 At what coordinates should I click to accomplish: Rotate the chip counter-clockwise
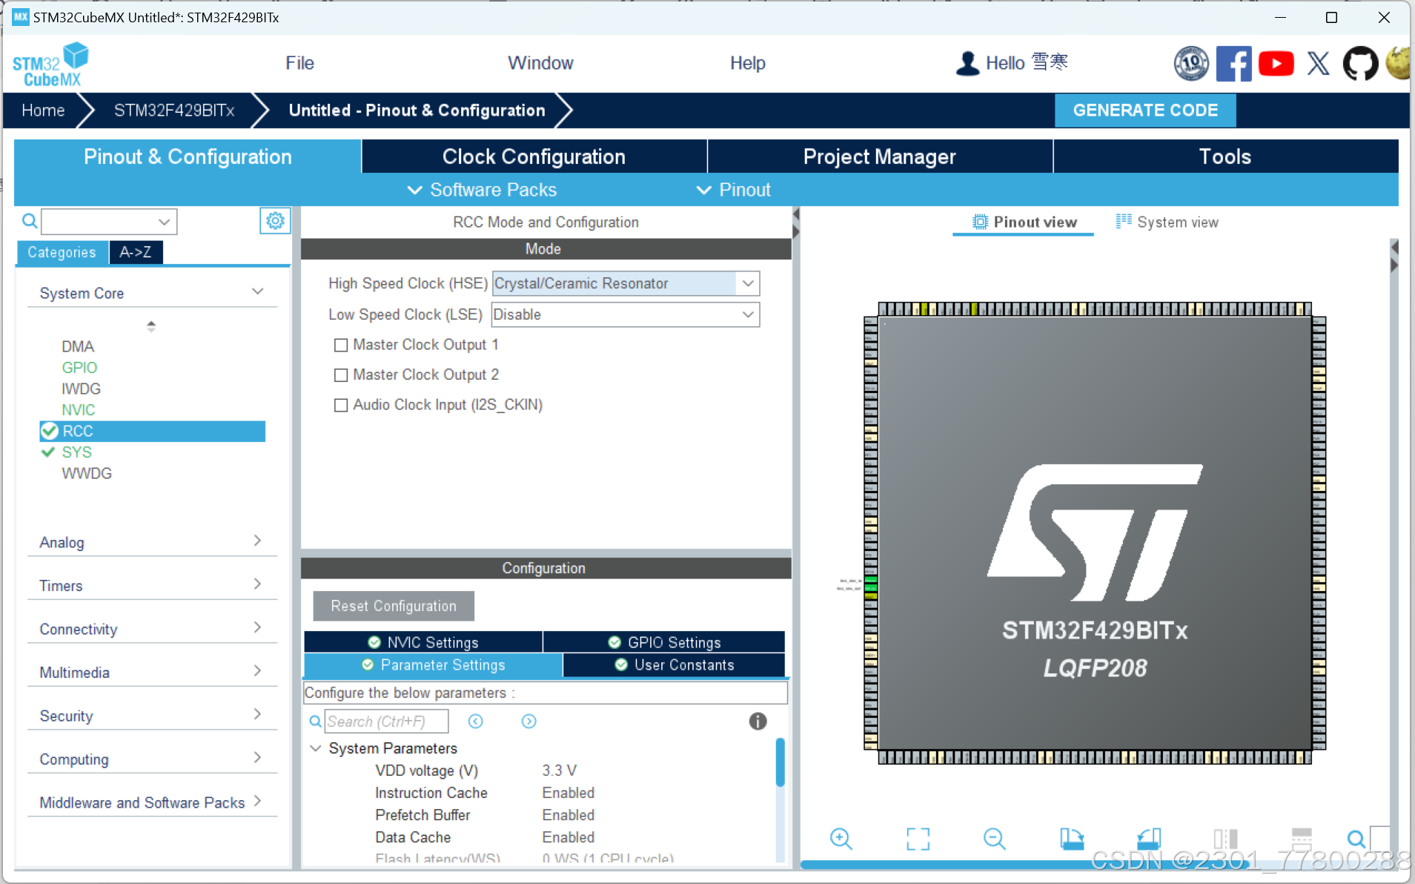1149,839
